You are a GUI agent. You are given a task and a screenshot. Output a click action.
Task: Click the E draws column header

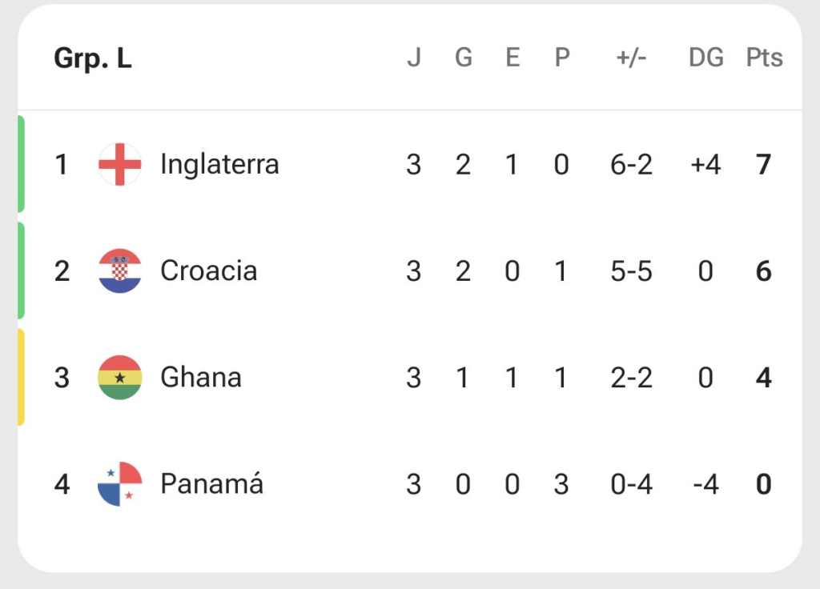(x=512, y=58)
